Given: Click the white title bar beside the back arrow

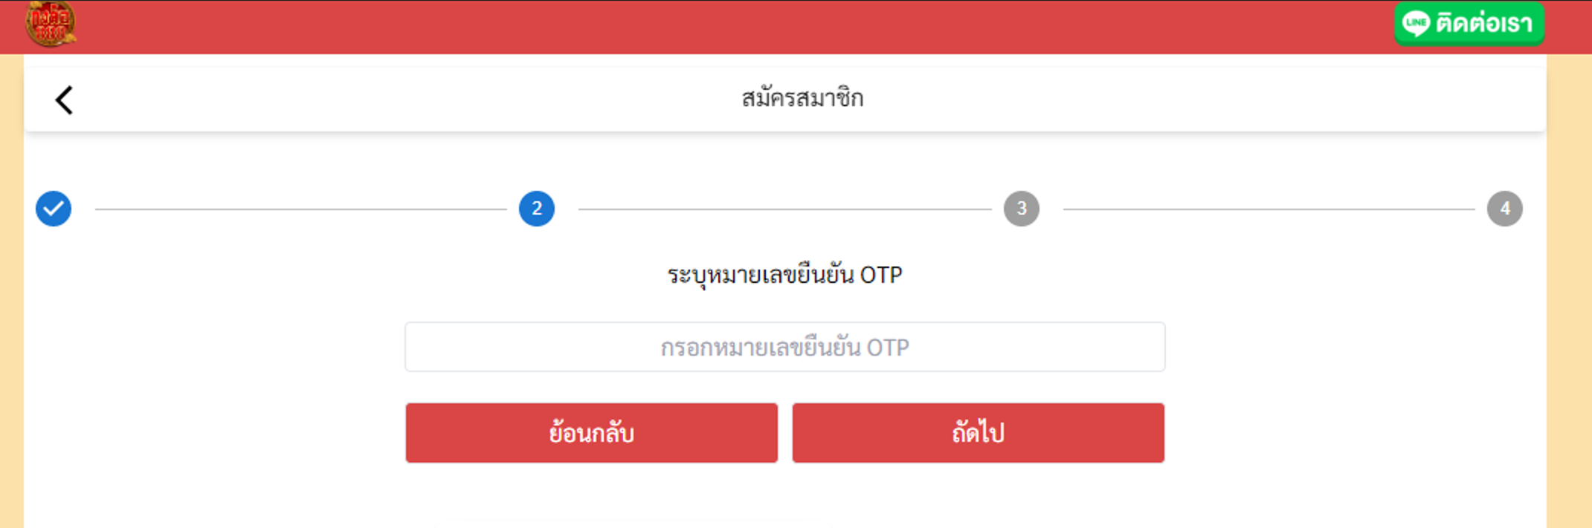Looking at the screenshot, I should click(372, 100).
